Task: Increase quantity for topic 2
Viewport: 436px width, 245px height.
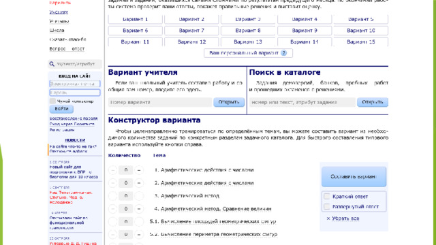Action: 139,183
